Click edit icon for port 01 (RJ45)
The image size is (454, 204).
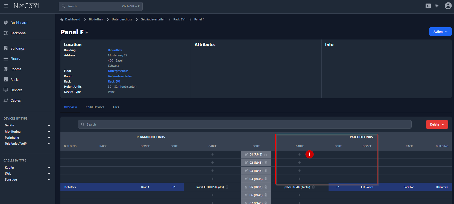(246, 155)
